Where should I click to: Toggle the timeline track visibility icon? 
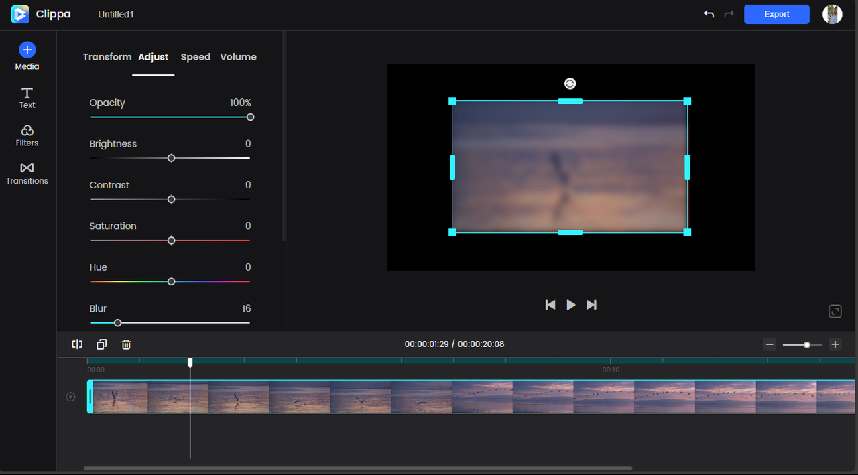tap(70, 397)
